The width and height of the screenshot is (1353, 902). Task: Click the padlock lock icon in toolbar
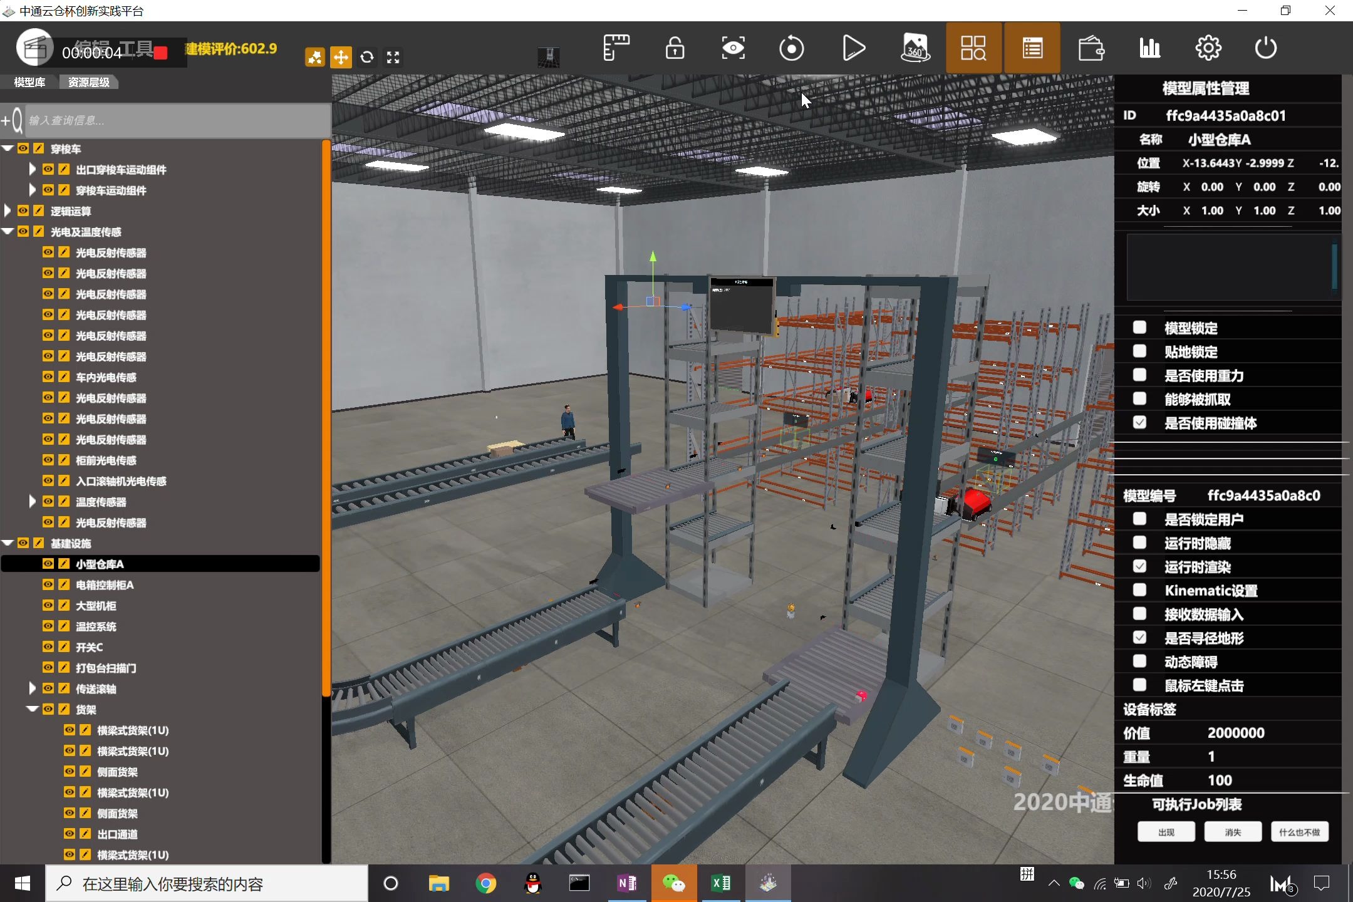coord(675,48)
